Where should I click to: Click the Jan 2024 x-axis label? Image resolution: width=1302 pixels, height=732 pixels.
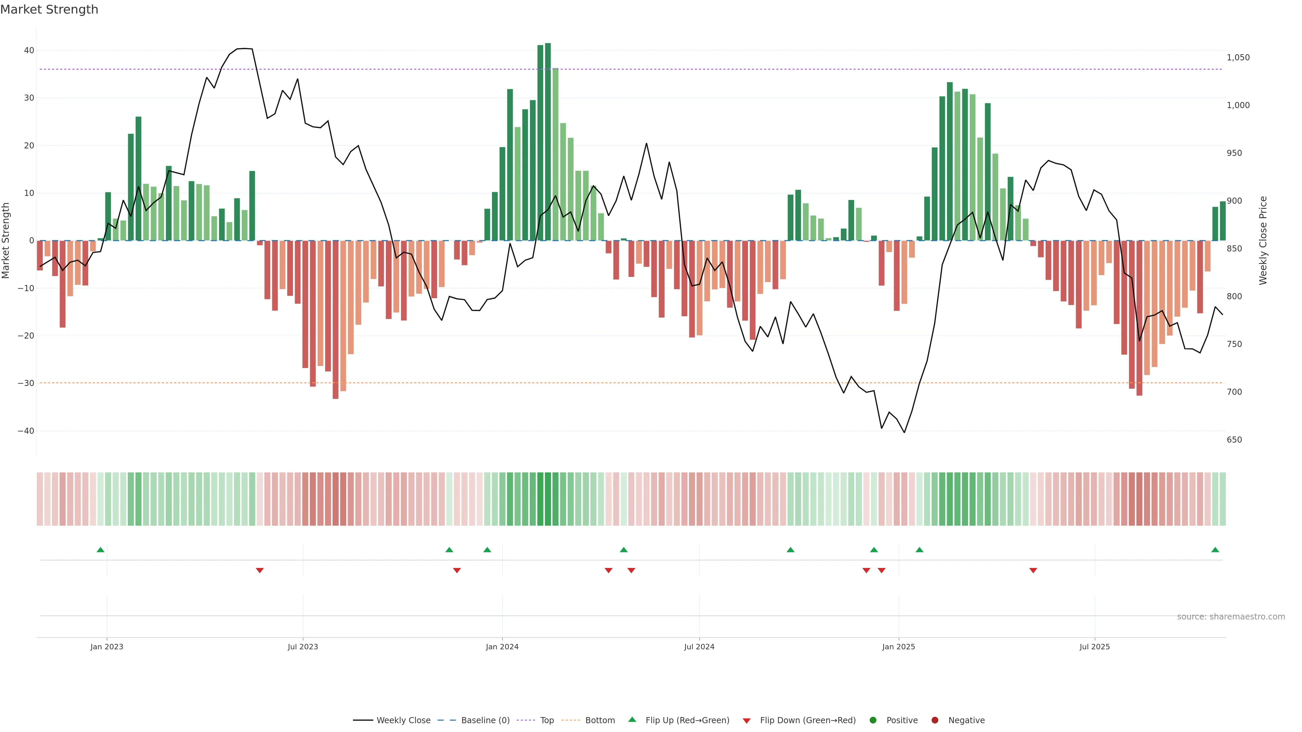point(502,647)
